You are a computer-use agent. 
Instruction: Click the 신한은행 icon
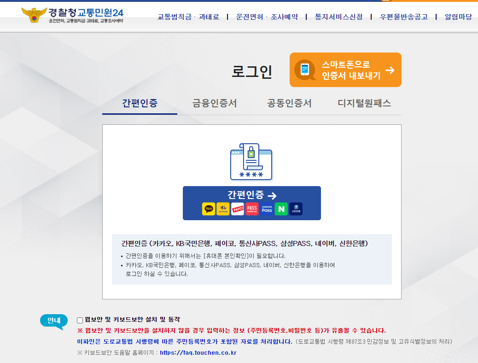coord(296,209)
